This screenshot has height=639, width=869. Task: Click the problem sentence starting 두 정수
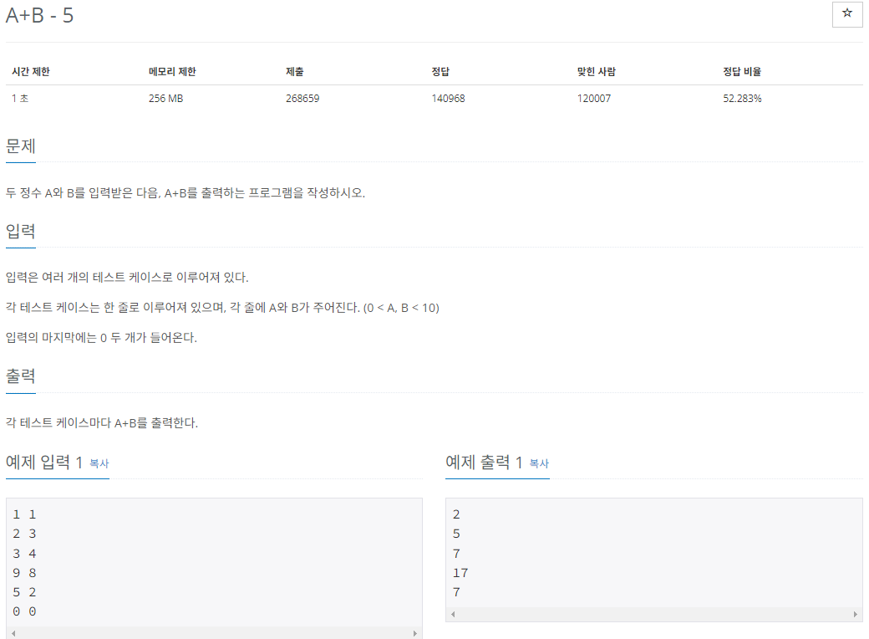185,193
